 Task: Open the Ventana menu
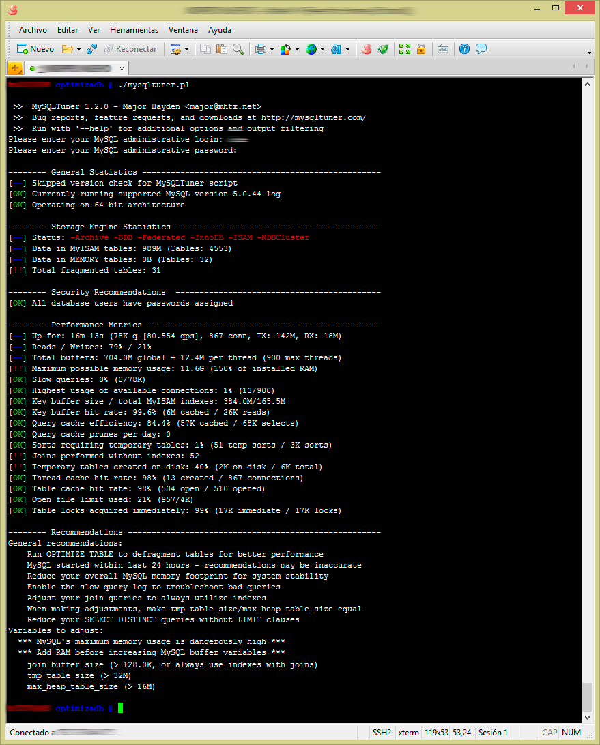[x=183, y=30]
